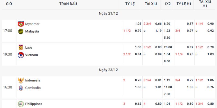The height and width of the screenshot is (108, 217).
Task: Click the Malaysia team crest icon
Action: click(21, 31)
